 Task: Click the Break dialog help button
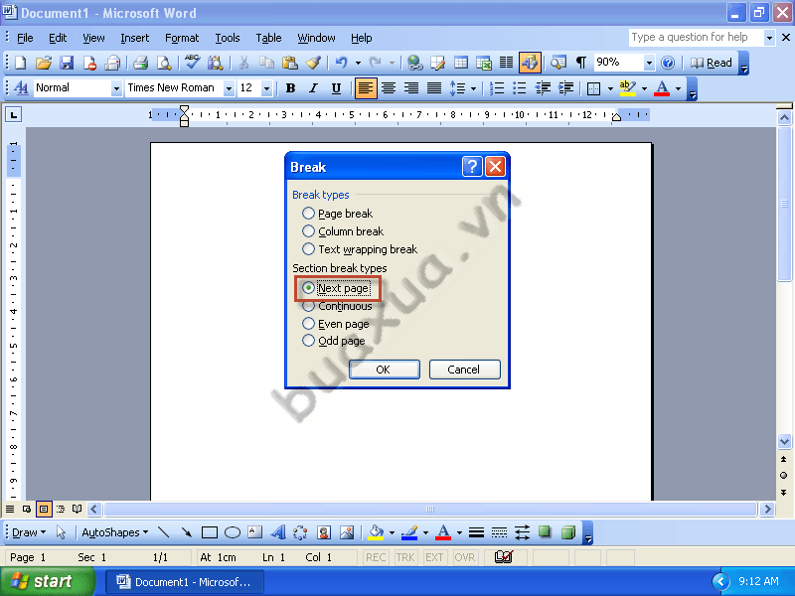point(471,166)
